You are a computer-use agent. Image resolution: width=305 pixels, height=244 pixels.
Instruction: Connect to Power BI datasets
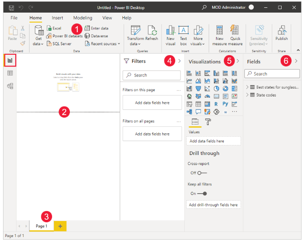coord(64,36)
